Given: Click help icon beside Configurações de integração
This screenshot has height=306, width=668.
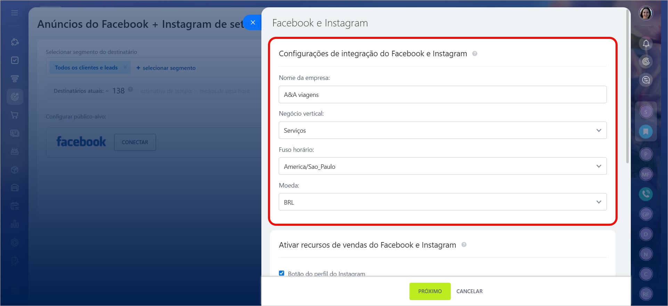Looking at the screenshot, I should click(x=475, y=53).
